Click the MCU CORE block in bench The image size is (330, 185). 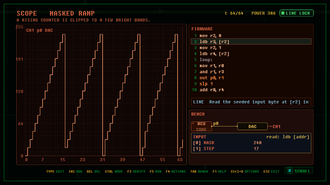click(x=201, y=126)
